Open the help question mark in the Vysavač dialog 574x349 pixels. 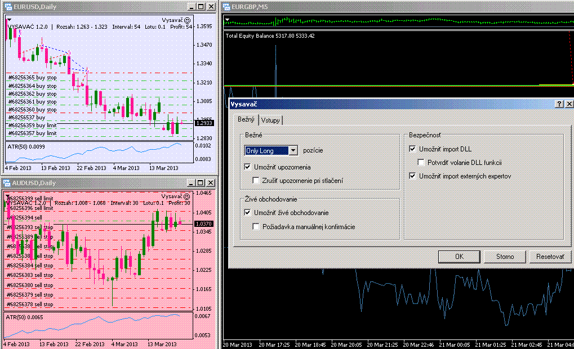point(559,104)
